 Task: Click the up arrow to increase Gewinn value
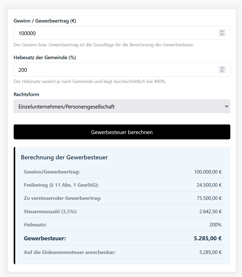pos(222,31)
